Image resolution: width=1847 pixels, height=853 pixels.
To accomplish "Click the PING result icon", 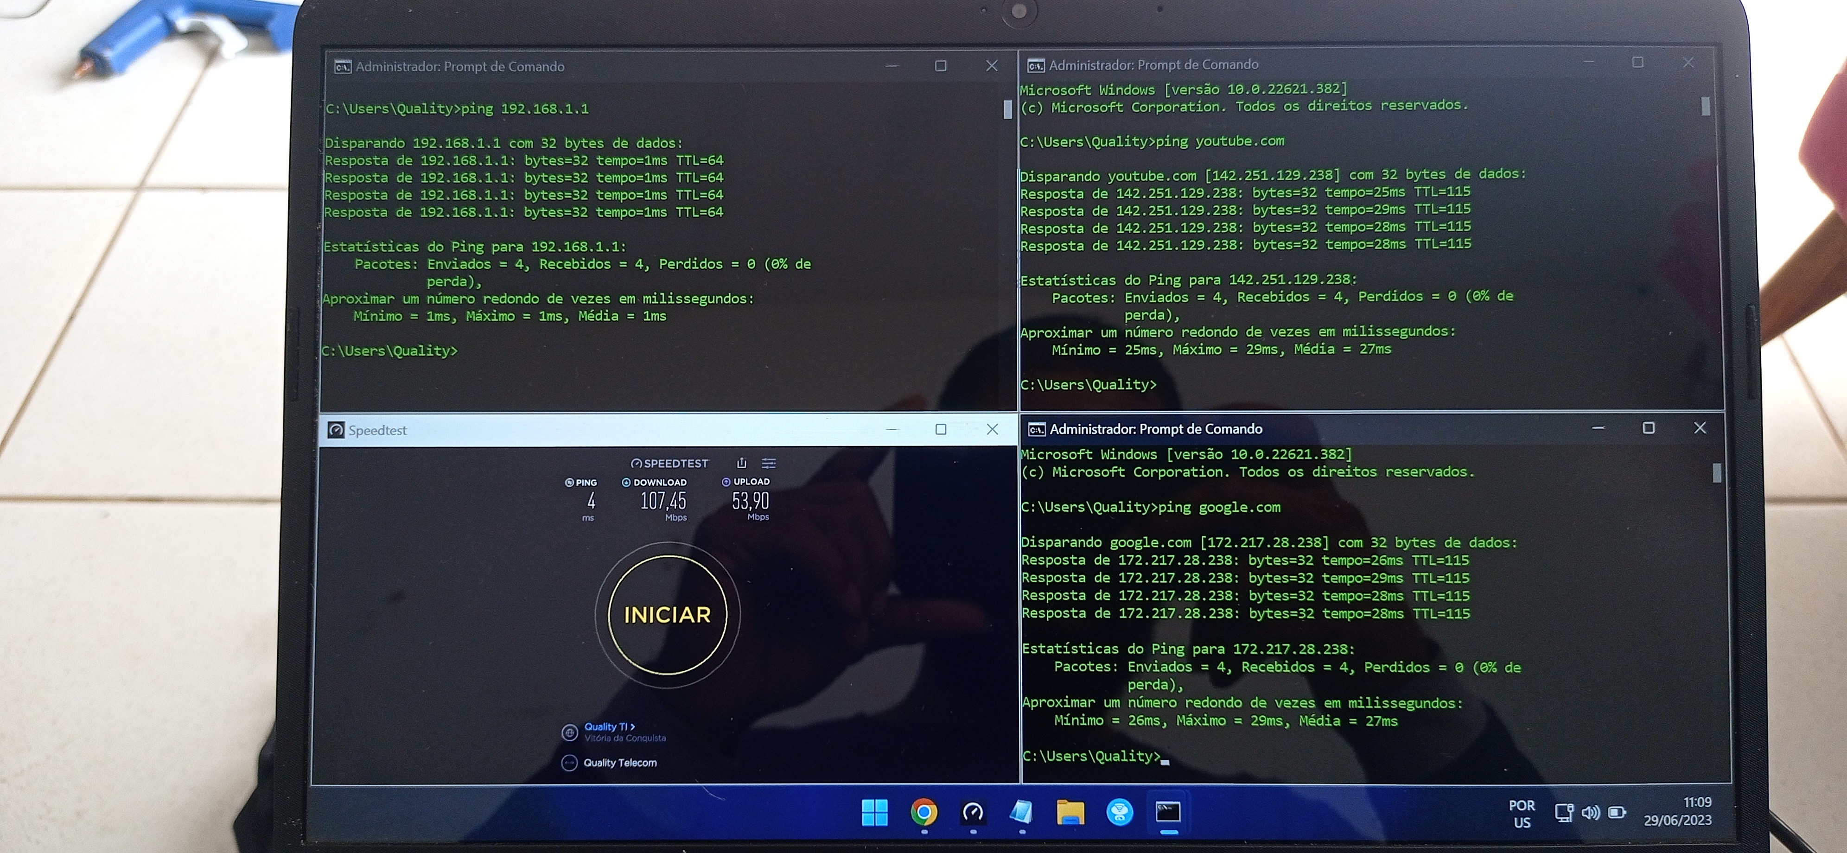I will [569, 483].
